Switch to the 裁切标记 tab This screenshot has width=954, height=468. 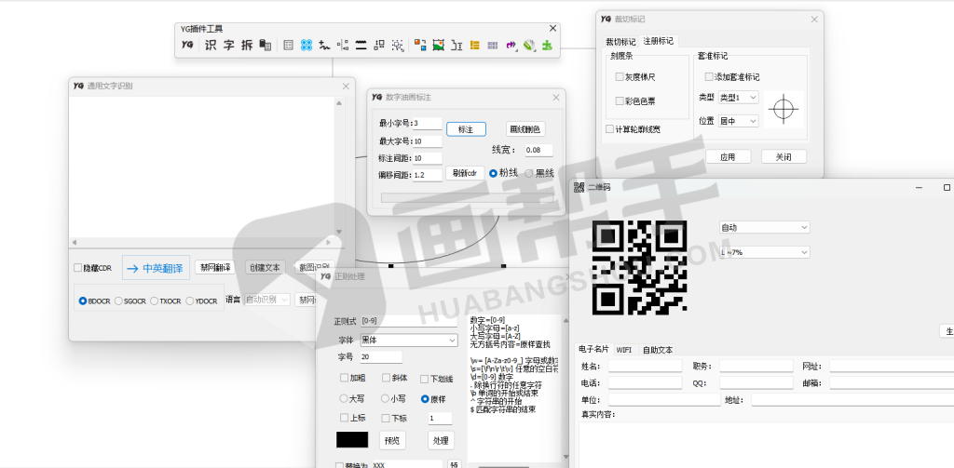point(620,41)
